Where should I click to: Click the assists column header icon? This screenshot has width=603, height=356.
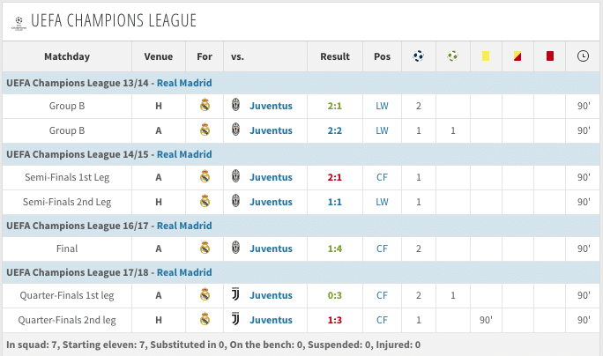[452, 56]
